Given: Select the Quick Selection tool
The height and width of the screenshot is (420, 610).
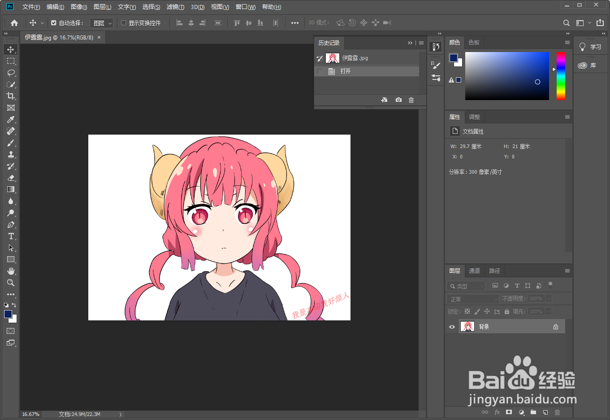Looking at the screenshot, I should 11,84.
